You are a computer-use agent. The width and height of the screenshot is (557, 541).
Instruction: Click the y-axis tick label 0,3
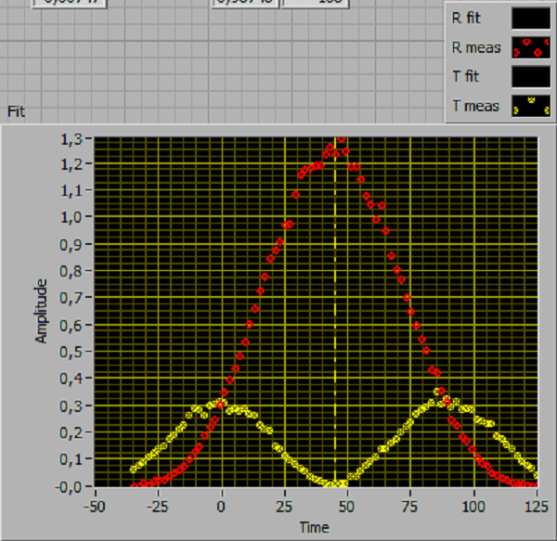pos(71,406)
